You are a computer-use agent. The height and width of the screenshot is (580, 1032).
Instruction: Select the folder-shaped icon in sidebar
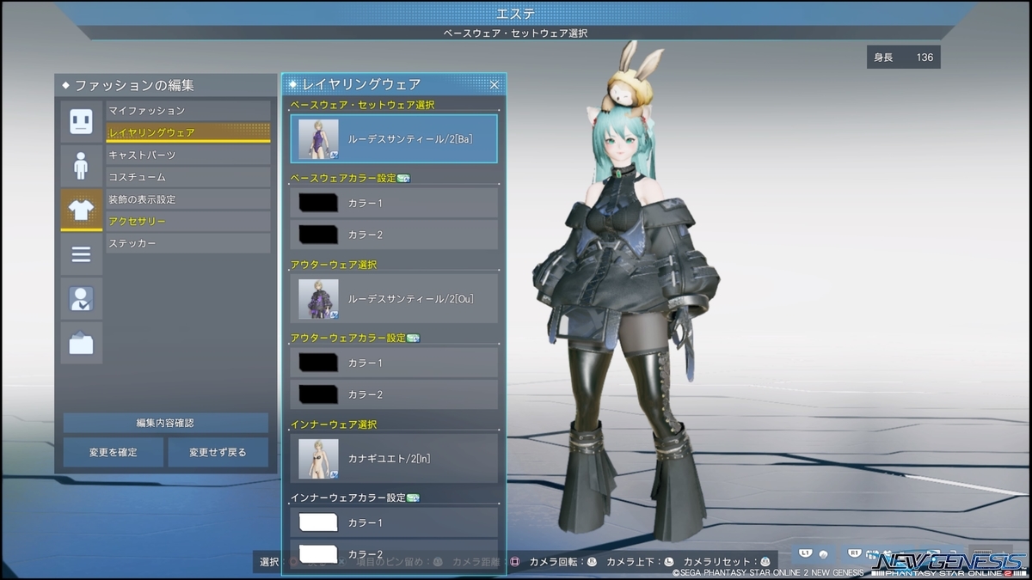point(81,344)
